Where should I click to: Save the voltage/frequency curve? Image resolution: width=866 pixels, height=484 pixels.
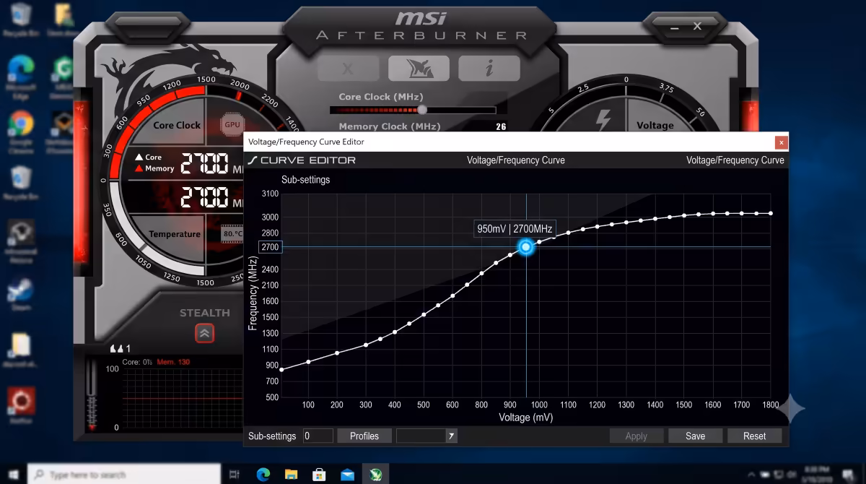click(x=695, y=436)
